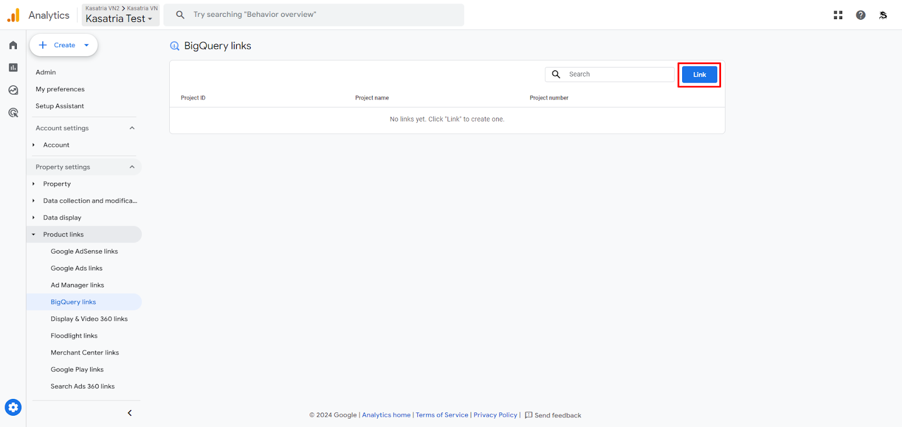The width and height of the screenshot is (902, 427).
Task: Open the Reports bar chart icon
Action: click(13, 68)
